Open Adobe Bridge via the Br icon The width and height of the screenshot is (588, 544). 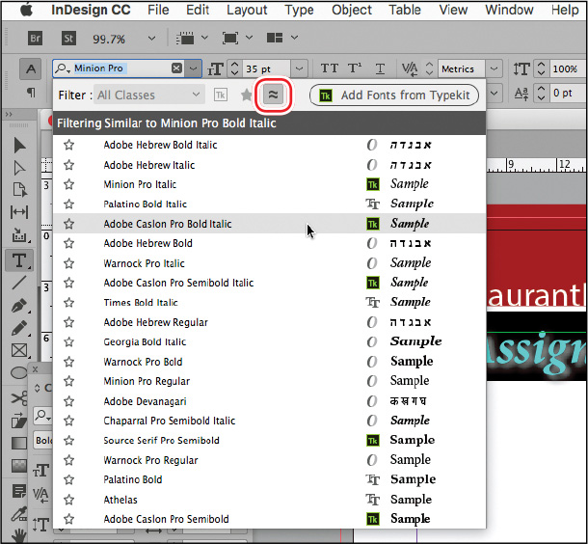click(x=36, y=39)
